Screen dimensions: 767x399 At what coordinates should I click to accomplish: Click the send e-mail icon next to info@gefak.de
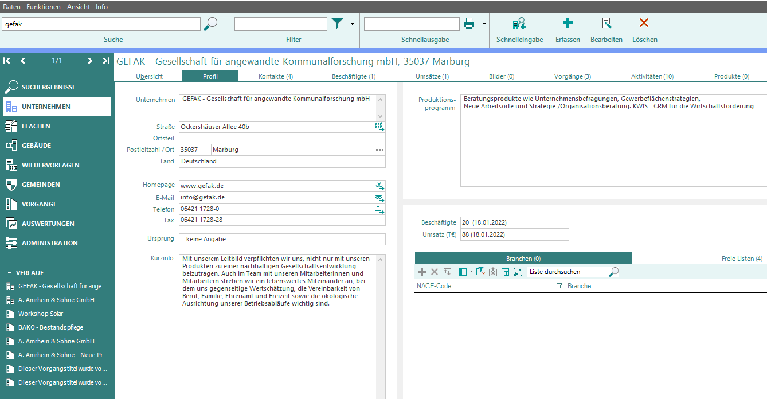379,198
